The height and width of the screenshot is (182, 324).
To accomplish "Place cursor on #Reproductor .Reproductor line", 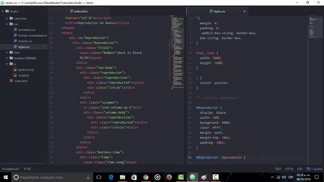I will 221,157.
